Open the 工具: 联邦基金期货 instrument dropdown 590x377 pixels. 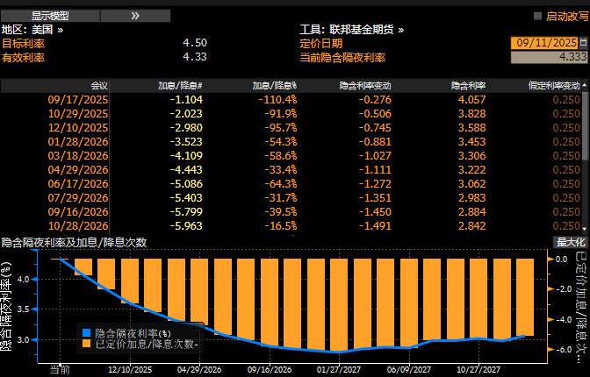pos(351,29)
